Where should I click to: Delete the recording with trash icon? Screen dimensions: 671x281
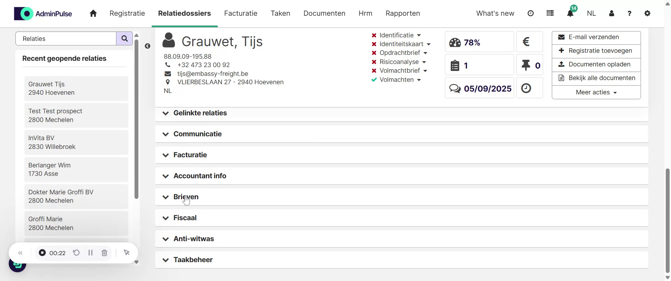(x=104, y=253)
